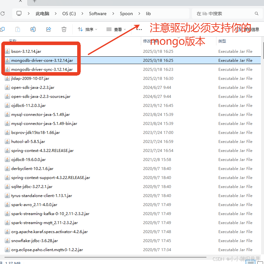Click the search magnifier in the search box
264x264 pixels.
click(256, 14)
